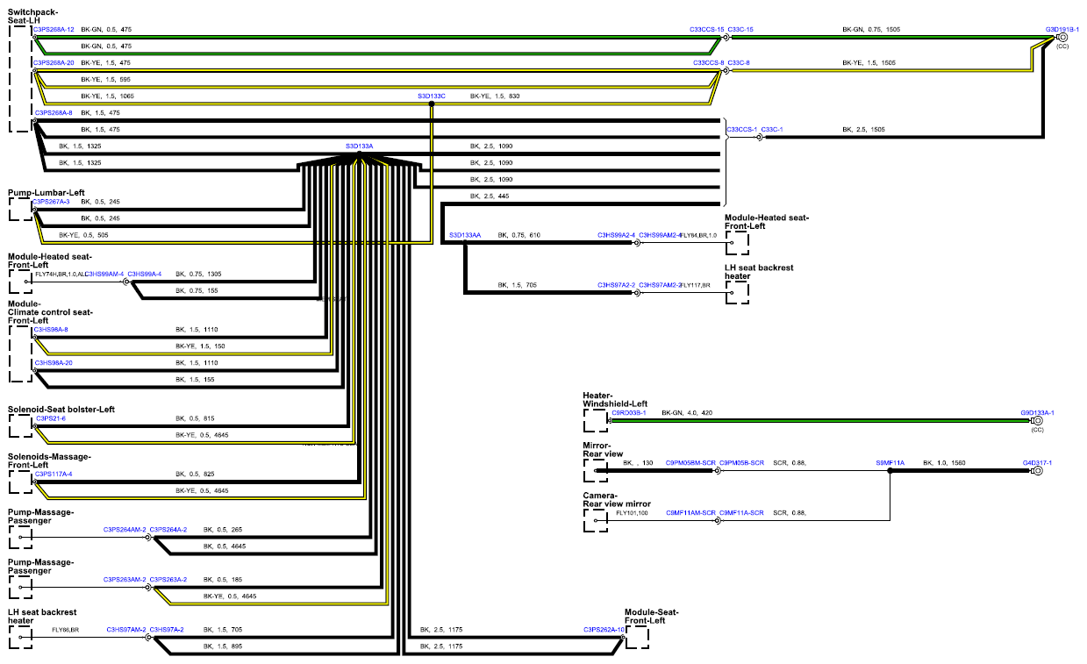1087x664 pixels.
Task: Select the Module-Climate control seat-Front-Left label
Action: [50, 312]
